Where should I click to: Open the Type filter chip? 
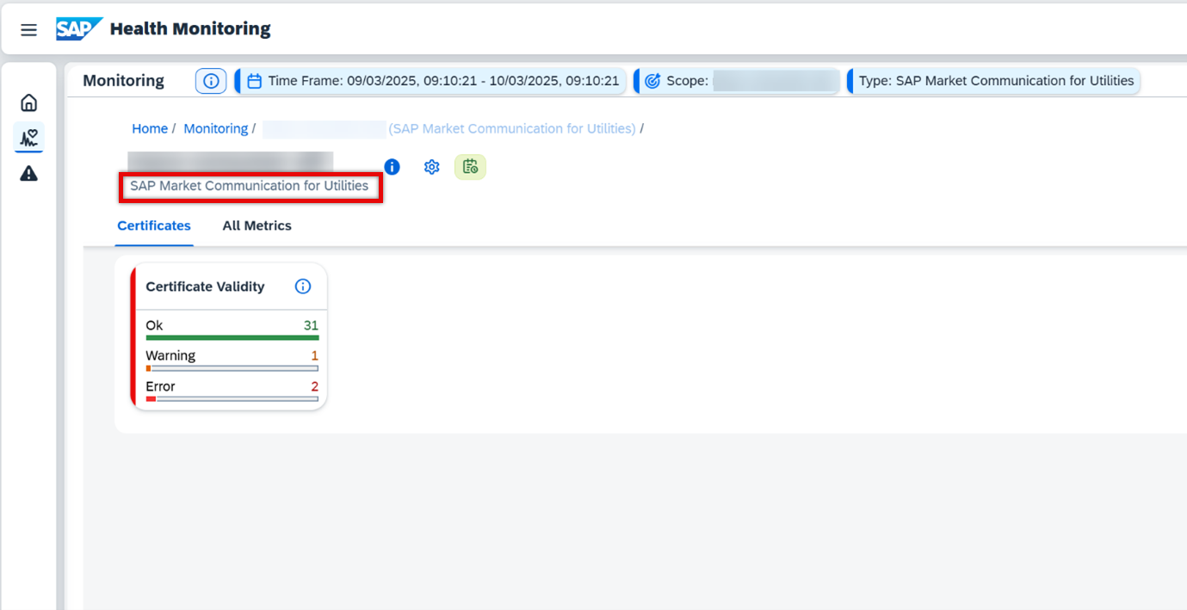pyautogui.click(x=995, y=81)
